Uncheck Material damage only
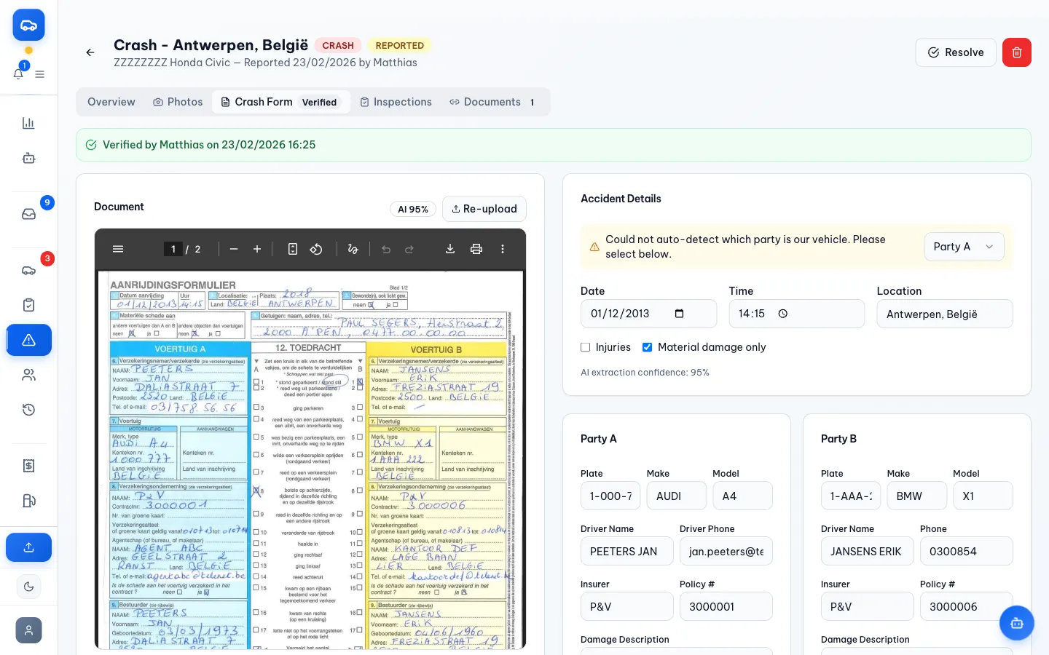The height and width of the screenshot is (655, 1049). (x=647, y=347)
